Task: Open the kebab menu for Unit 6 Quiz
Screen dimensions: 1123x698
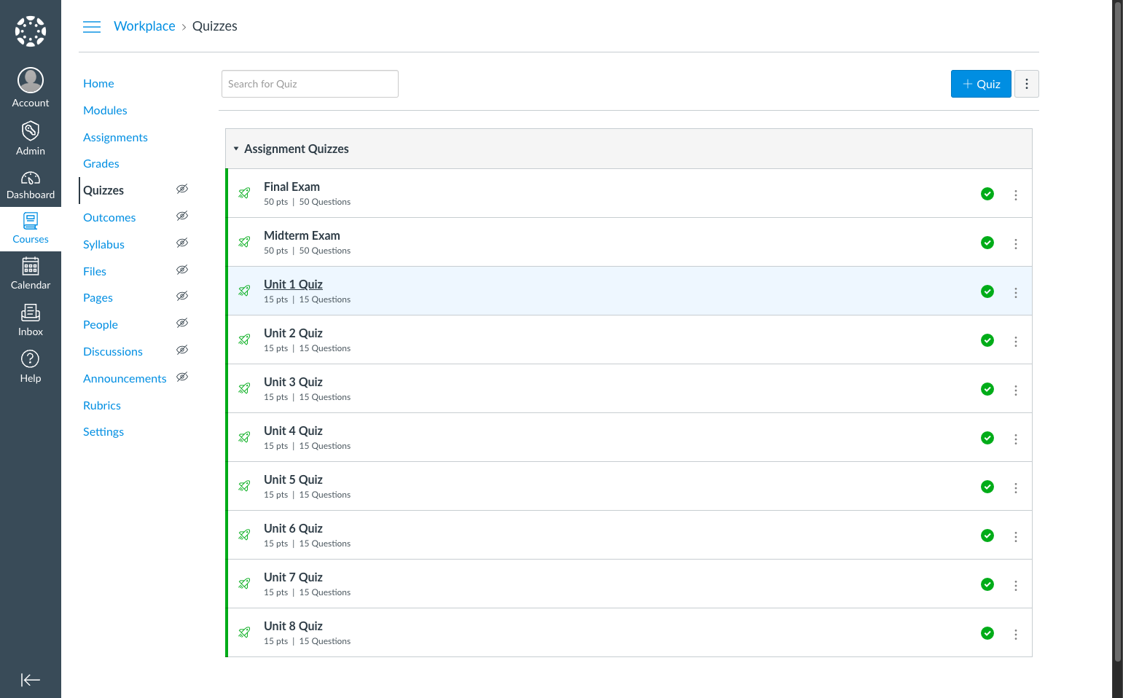Action: pos(1016,537)
